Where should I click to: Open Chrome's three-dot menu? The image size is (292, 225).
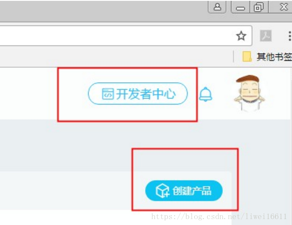point(289,36)
